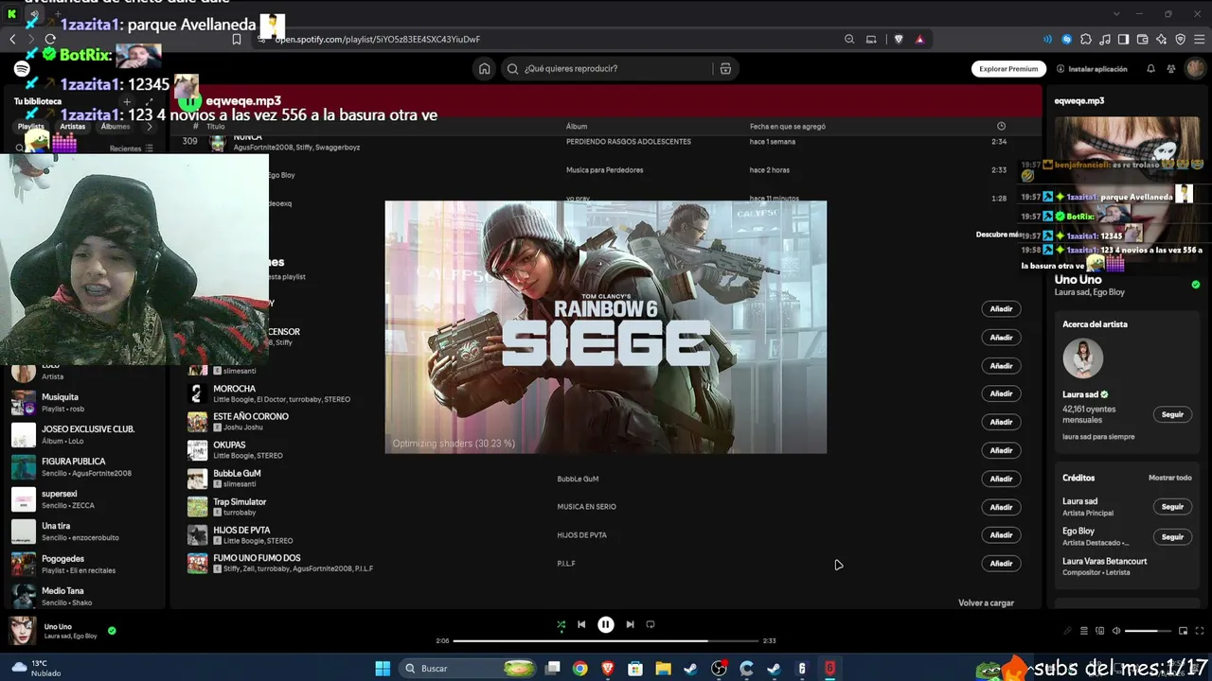
Task: Toggle the browser sidebar panel icon
Action: pyautogui.click(x=1124, y=40)
